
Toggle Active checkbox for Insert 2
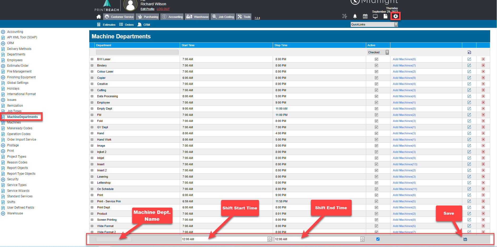[x=376, y=170]
